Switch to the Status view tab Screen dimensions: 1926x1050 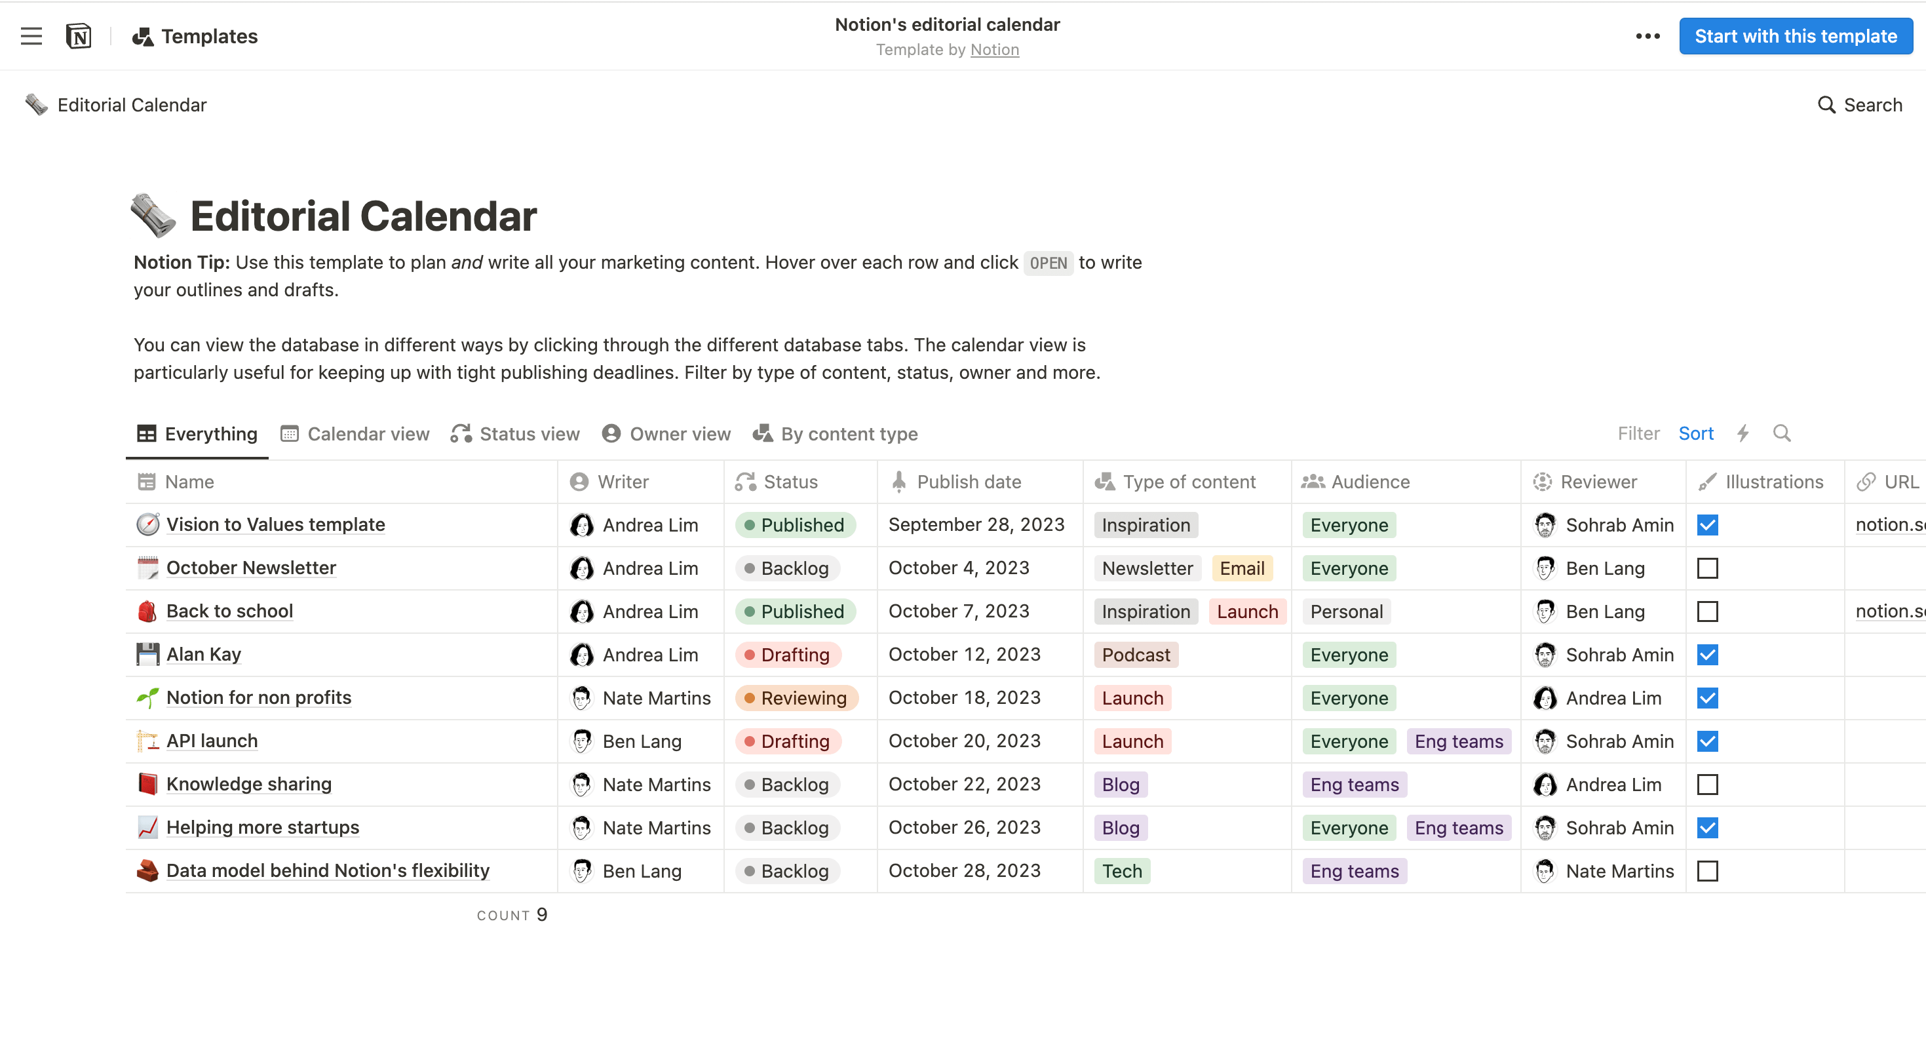[515, 435]
